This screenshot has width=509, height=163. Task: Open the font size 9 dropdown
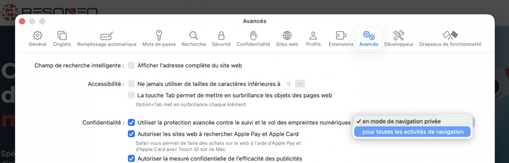click(295, 84)
